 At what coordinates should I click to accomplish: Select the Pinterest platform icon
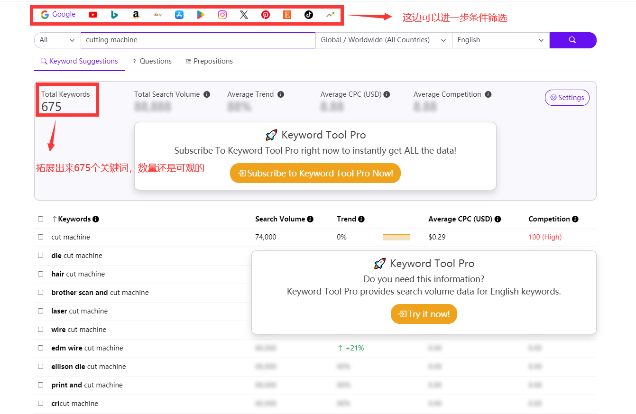[x=266, y=15]
